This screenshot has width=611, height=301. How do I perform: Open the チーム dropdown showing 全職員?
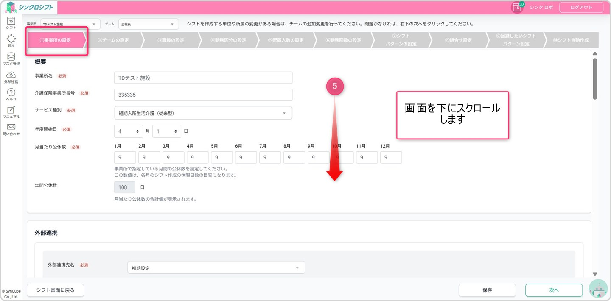[x=146, y=24]
